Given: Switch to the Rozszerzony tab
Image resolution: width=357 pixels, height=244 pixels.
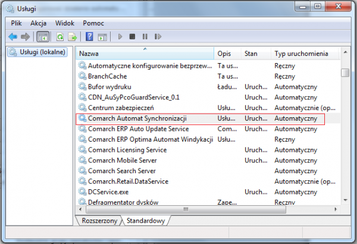Looking at the screenshot, I should coord(99,221).
